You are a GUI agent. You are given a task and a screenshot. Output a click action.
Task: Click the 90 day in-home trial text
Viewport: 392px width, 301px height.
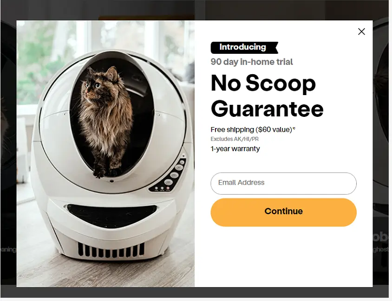click(x=251, y=62)
